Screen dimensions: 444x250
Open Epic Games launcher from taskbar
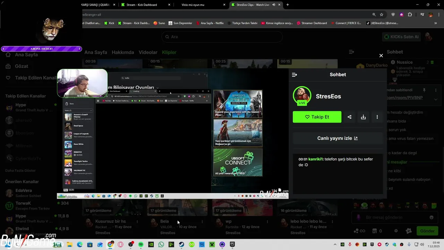[x=232, y=244]
